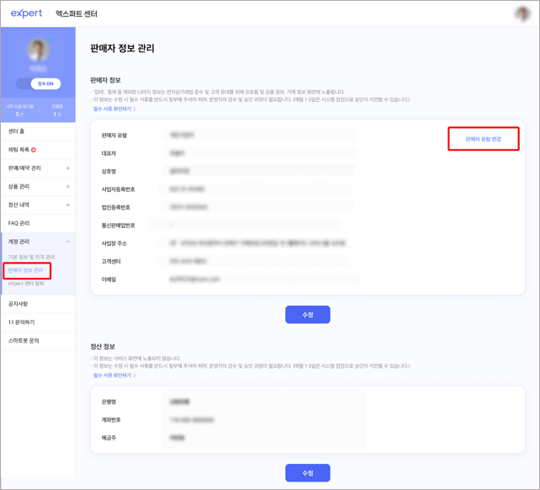Open the profile avatar at top right

tap(522, 13)
